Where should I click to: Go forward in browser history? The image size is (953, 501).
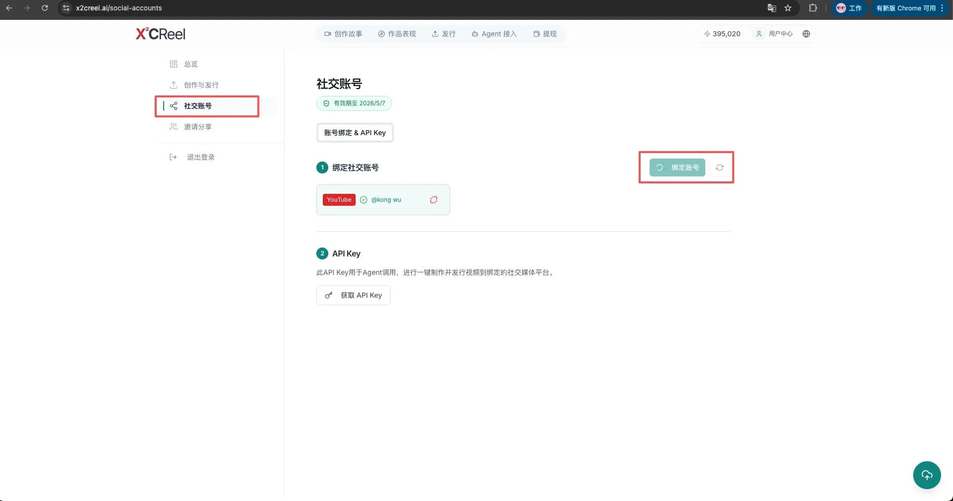[x=27, y=8]
